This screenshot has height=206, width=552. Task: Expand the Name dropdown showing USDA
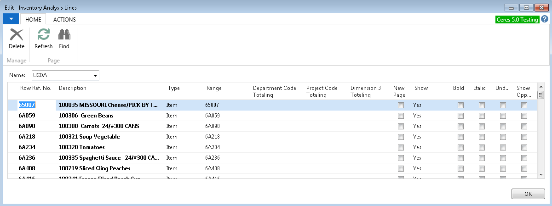96,75
